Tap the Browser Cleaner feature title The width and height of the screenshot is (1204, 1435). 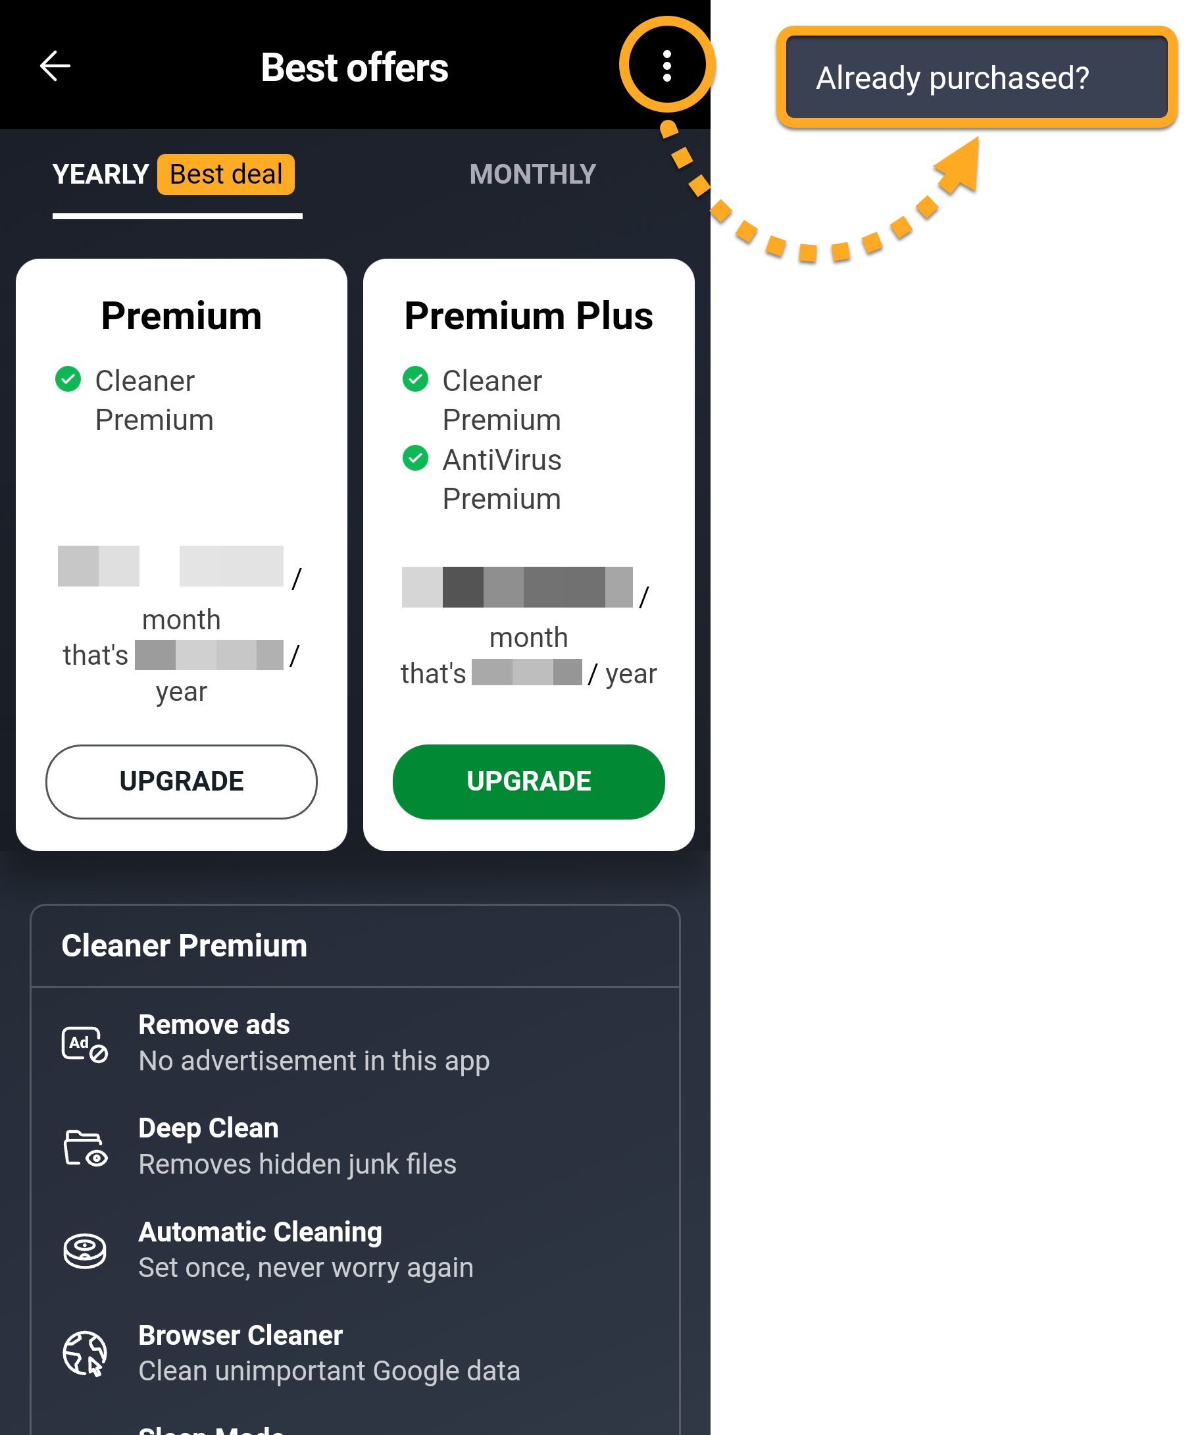tap(240, 1334)
